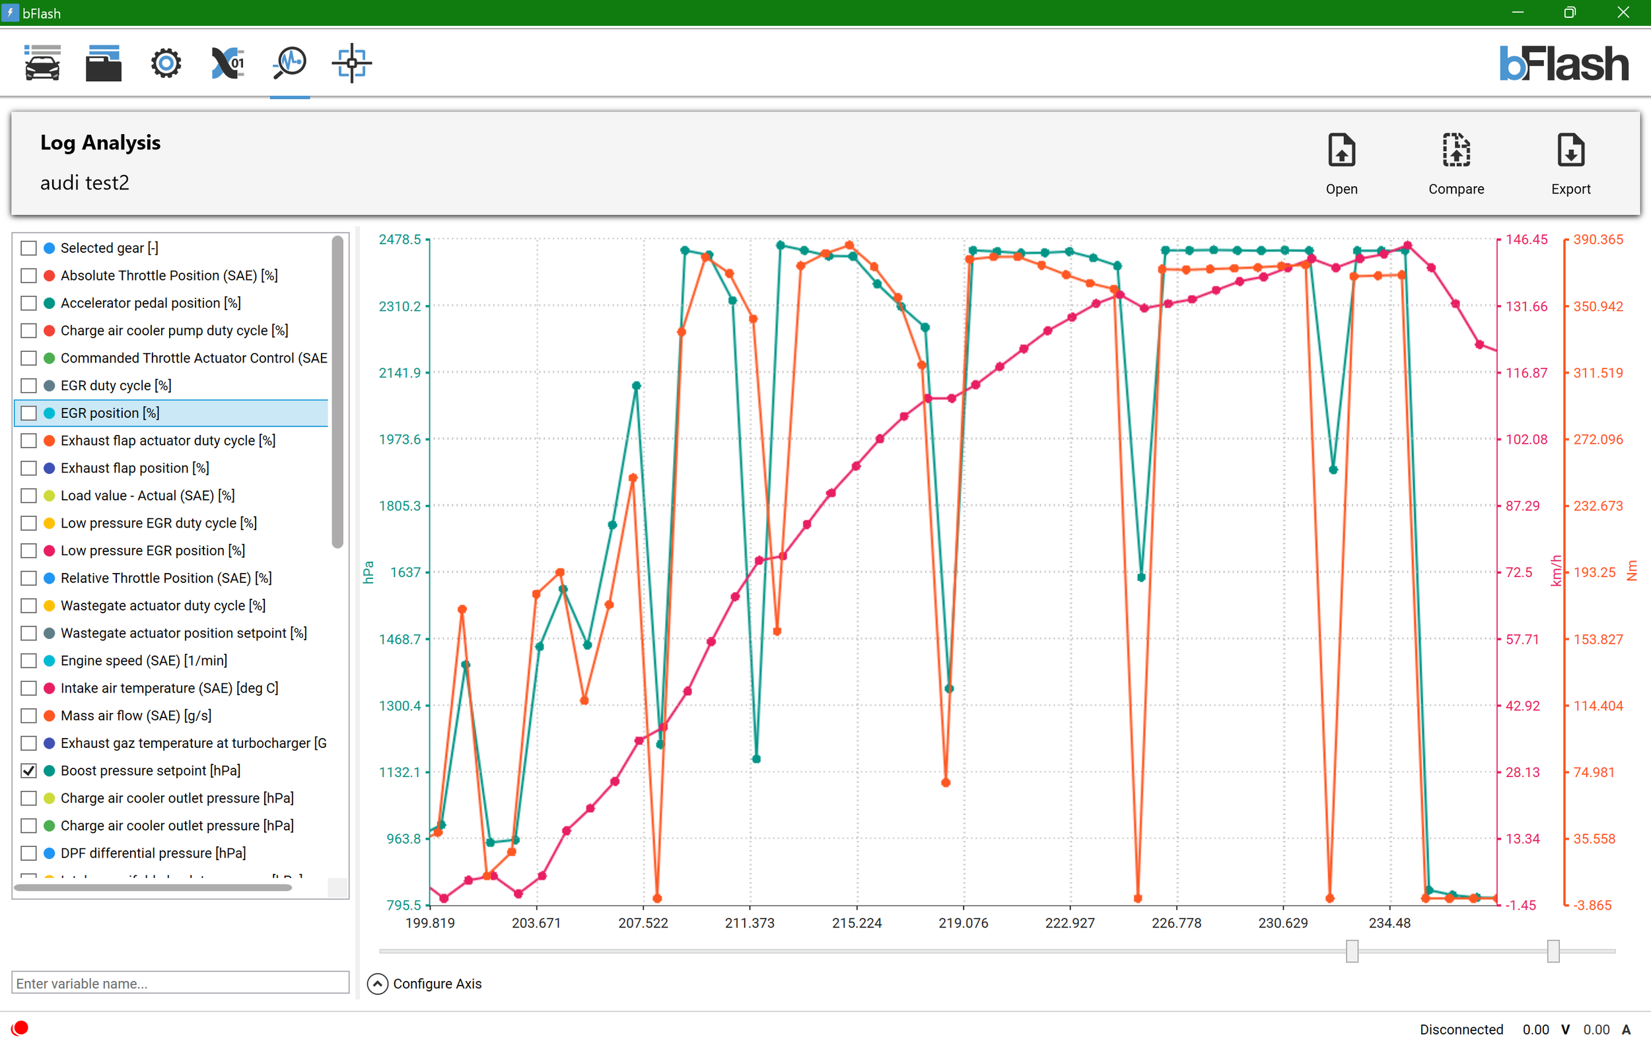The width and height of the screenshot is (1651, 1043).
Task: Select Exhaust flap position in variable list
Action: [x=134, y=467]
